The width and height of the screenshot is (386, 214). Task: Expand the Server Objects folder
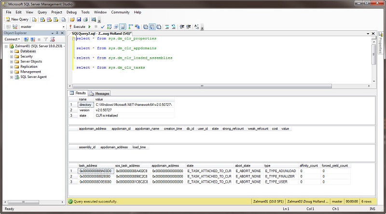click(11, 62)
